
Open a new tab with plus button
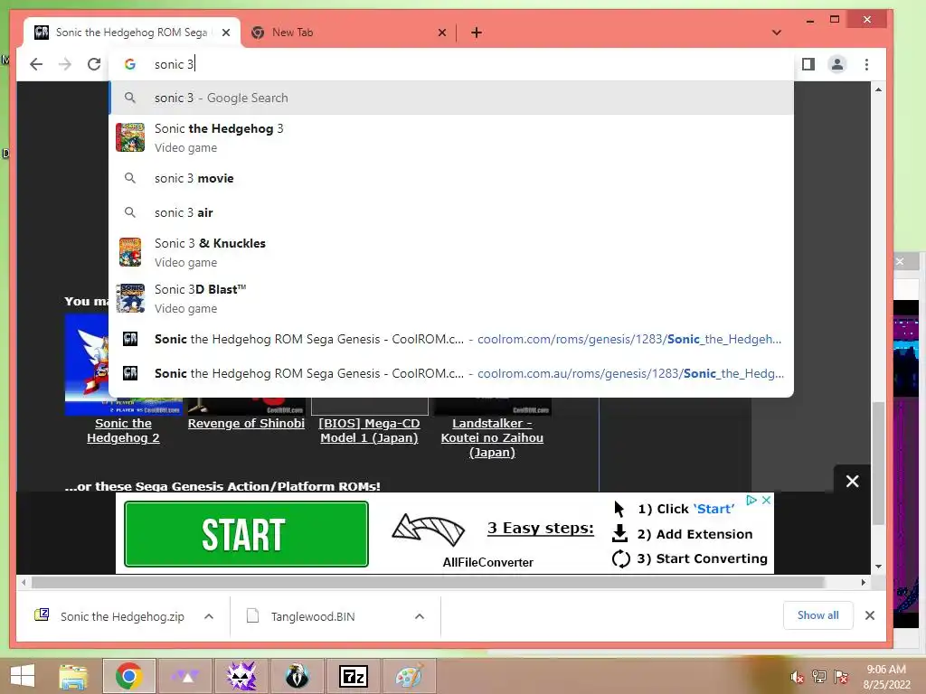point(477,33)
